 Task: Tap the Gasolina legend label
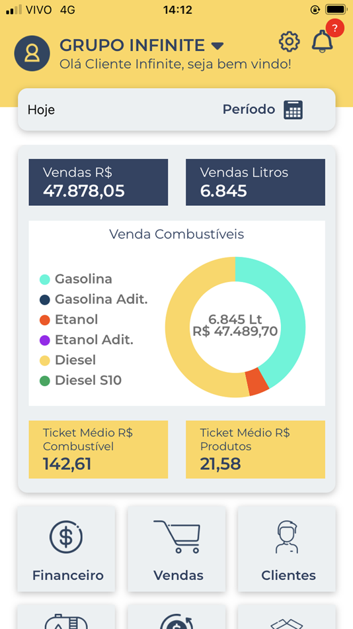pos(83,279)
